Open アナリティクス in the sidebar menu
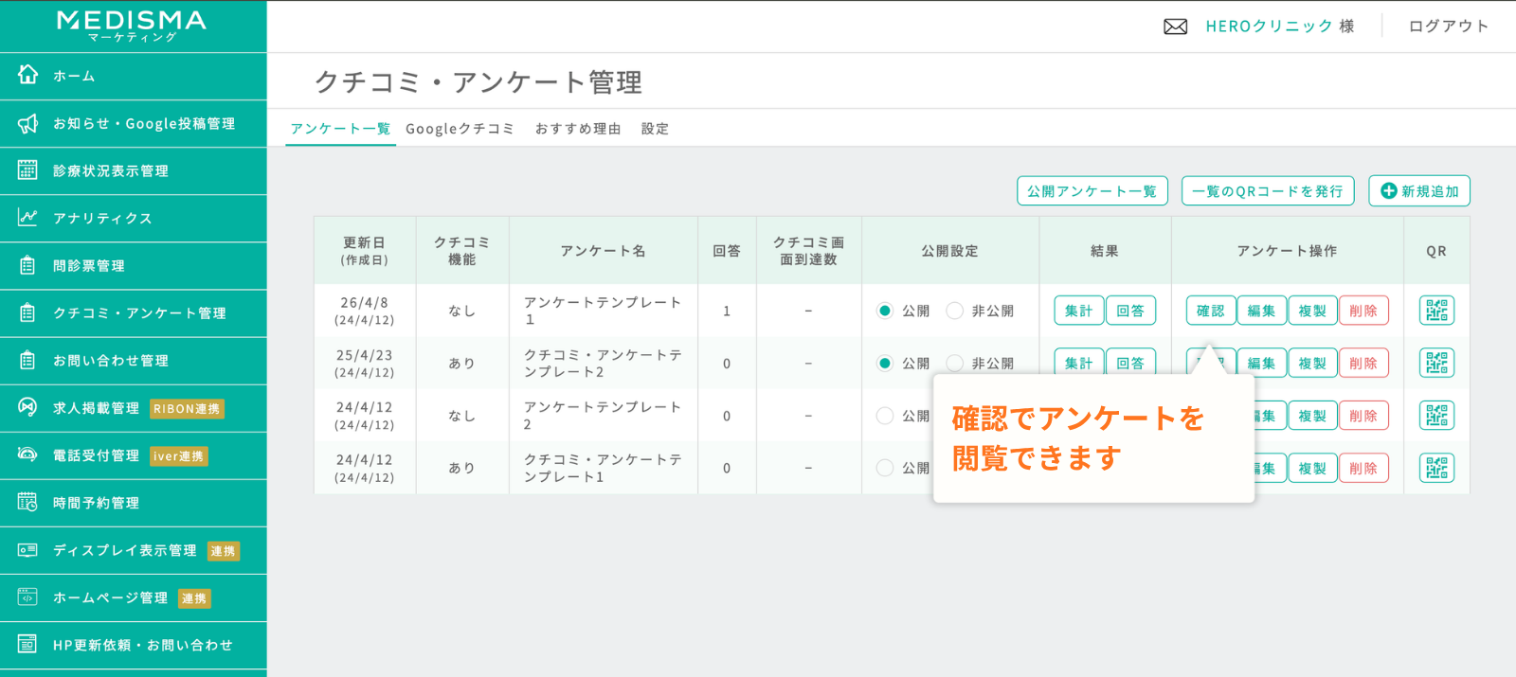This screenshot has height=677, width=1516. coord(133,218)
